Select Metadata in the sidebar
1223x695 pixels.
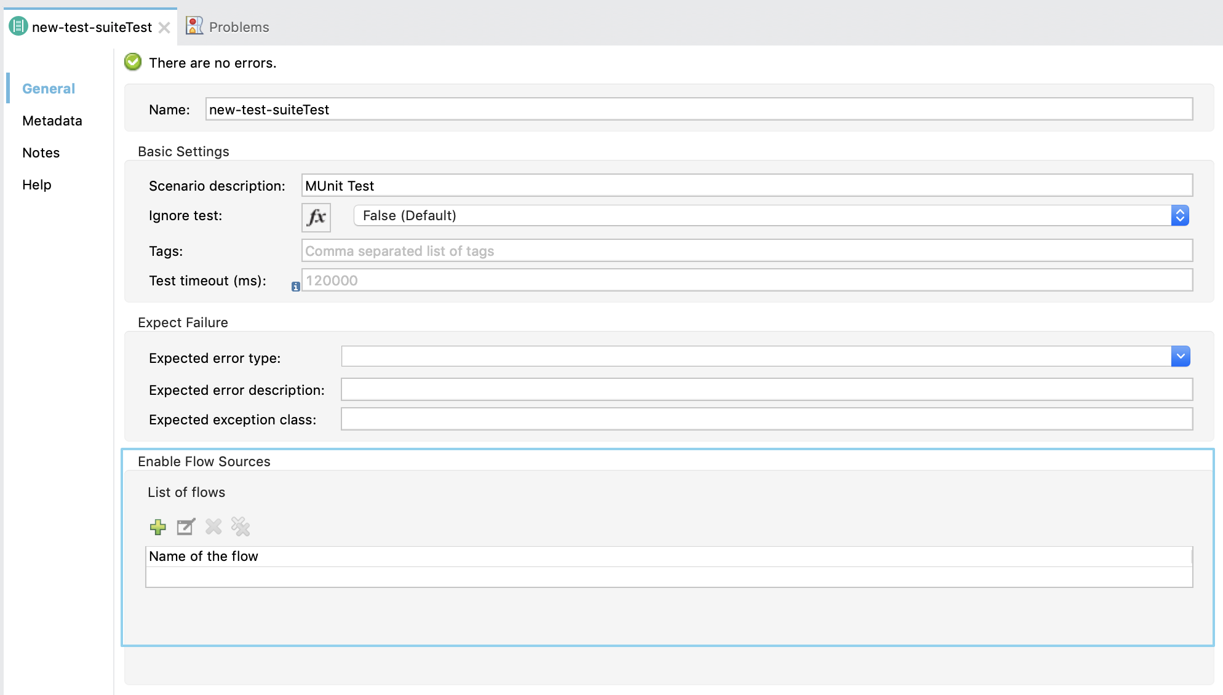pos(52,121)
